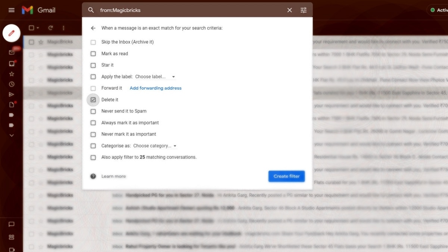Open email Ashish (Studio Apartment Owner) quoting Rs 12,000
Image resolution: width=448 pixels, height=252 pixels.
(180, 208)
